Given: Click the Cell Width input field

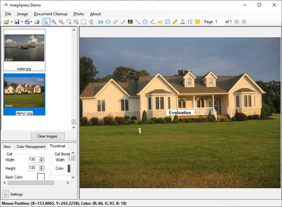Looking at the screenshot, I should (x=34, y=159).
